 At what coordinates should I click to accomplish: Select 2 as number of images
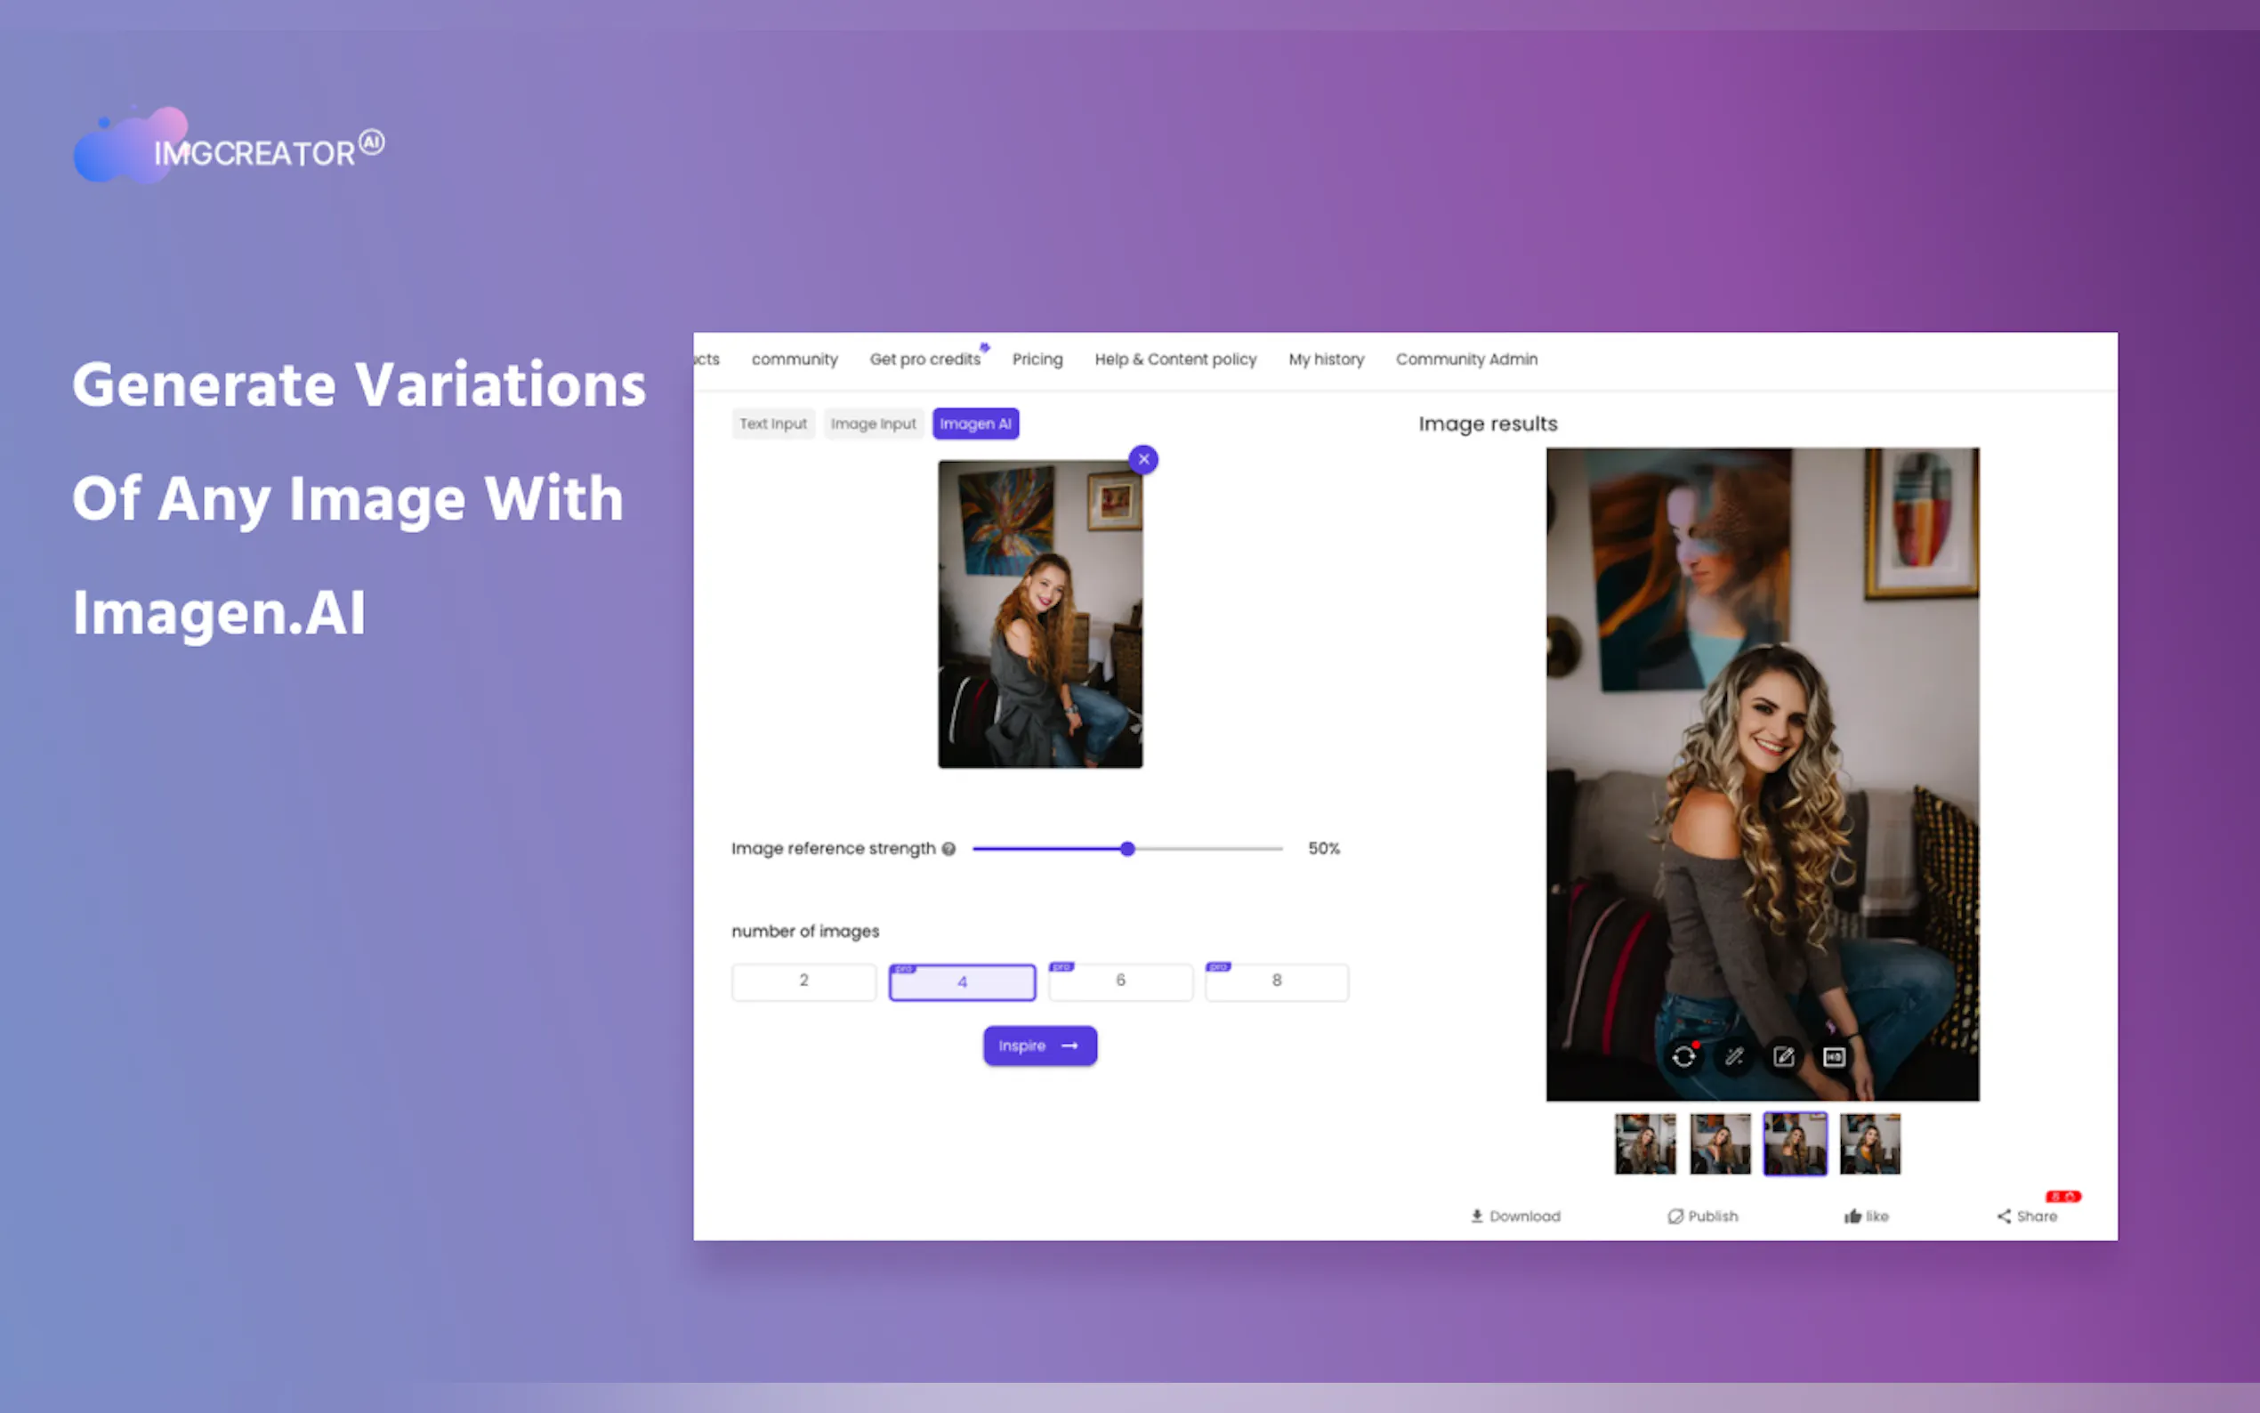(803, 981)
